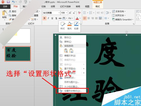Image resolution: width=141 pixels, height=106 pixels.
Task: Select 复制(C) in context menu
Action: pos(72,42)
